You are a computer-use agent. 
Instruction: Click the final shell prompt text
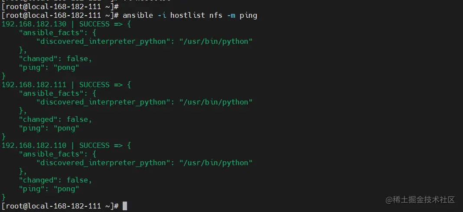pyautogui.click(x=60, y=206)
